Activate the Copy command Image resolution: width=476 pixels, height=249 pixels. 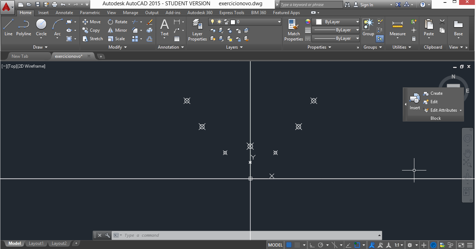(x=91, y=30)
